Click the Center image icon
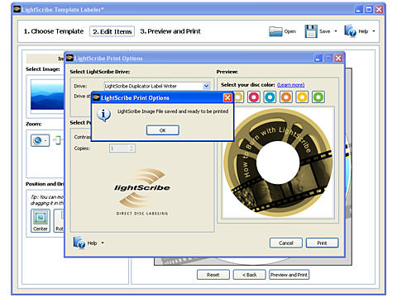Image resolution: width=397 pixels, height=297 pixels. pos(41,220)
